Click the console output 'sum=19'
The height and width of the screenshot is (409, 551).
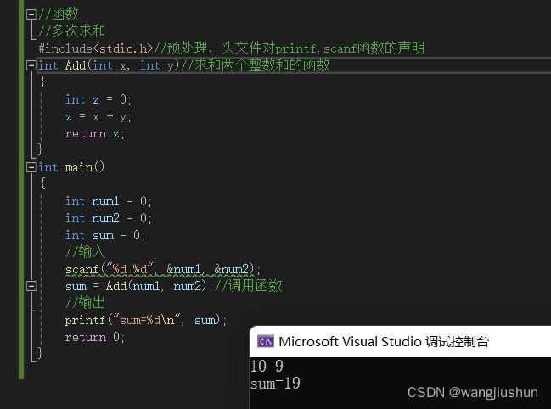(x=275, y=384)
